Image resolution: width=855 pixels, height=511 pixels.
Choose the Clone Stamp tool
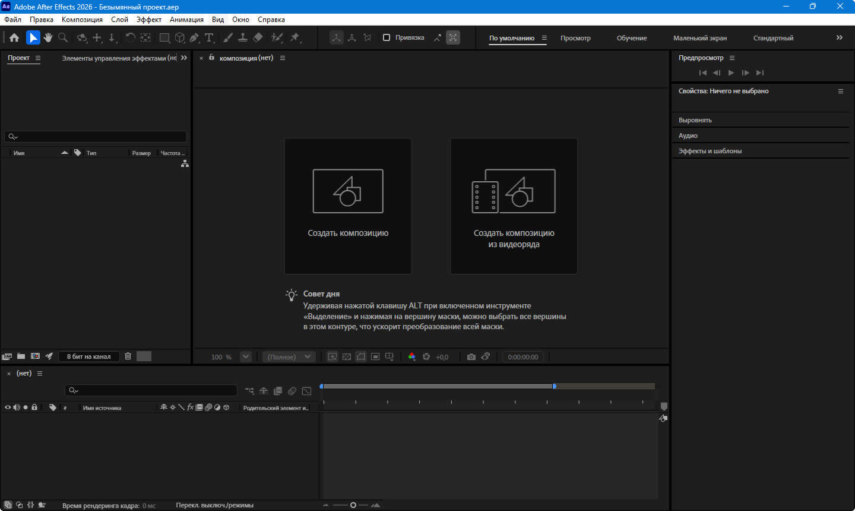[243, 37]
